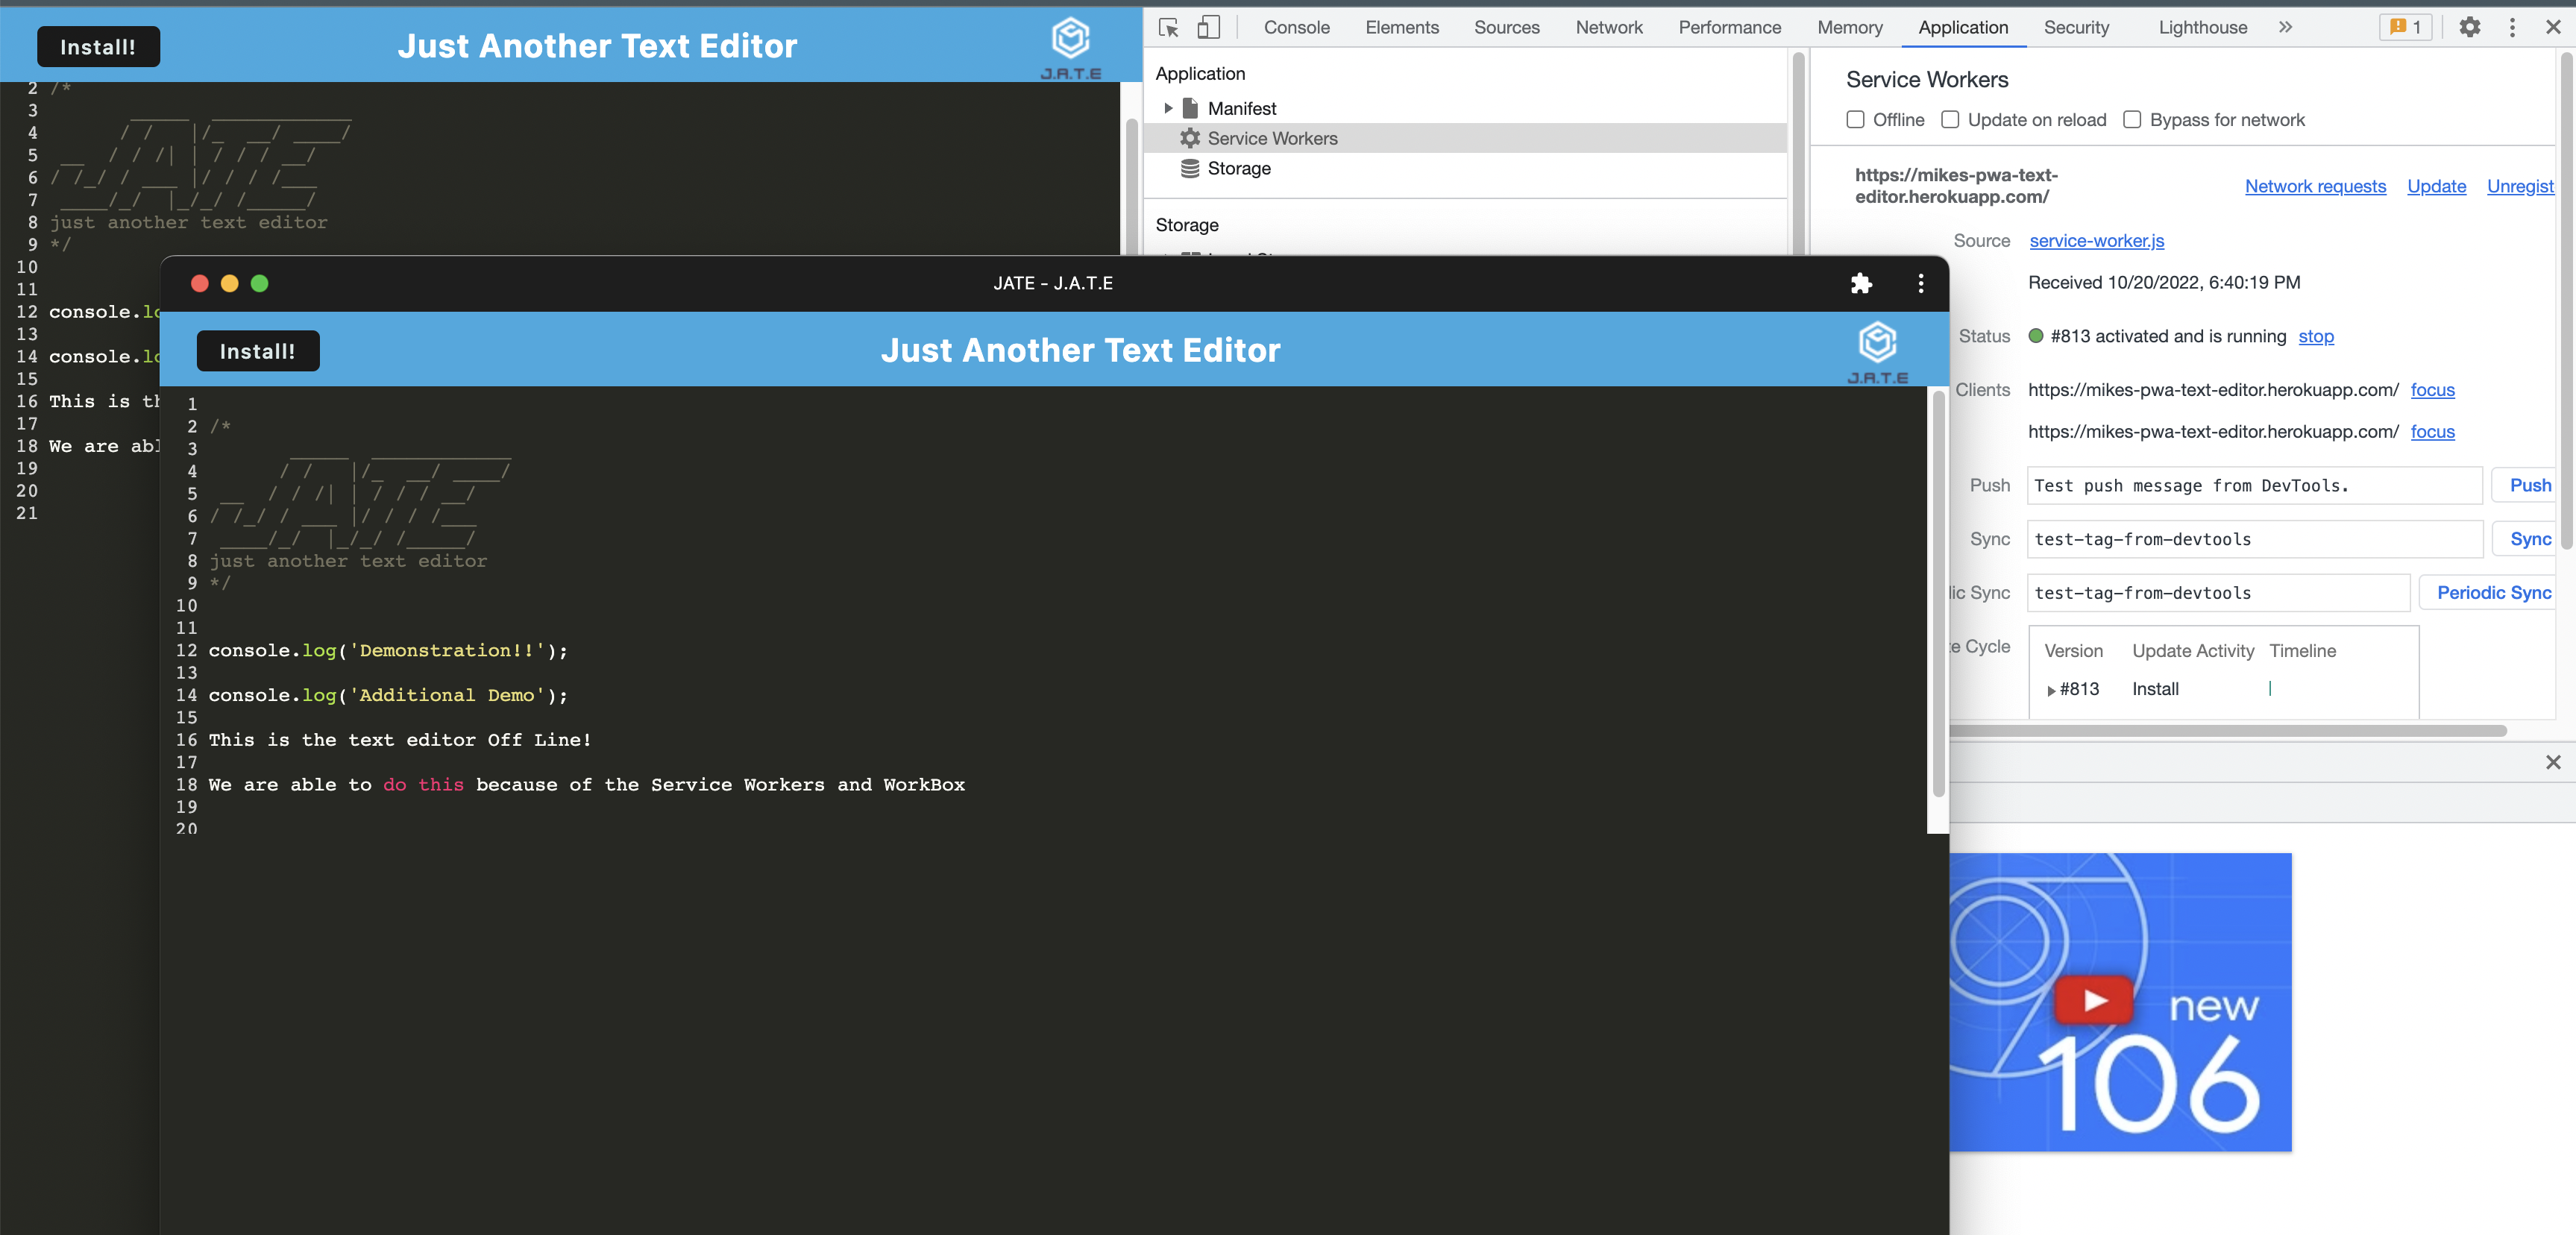Enable Bypass for network

[2132, 119]
